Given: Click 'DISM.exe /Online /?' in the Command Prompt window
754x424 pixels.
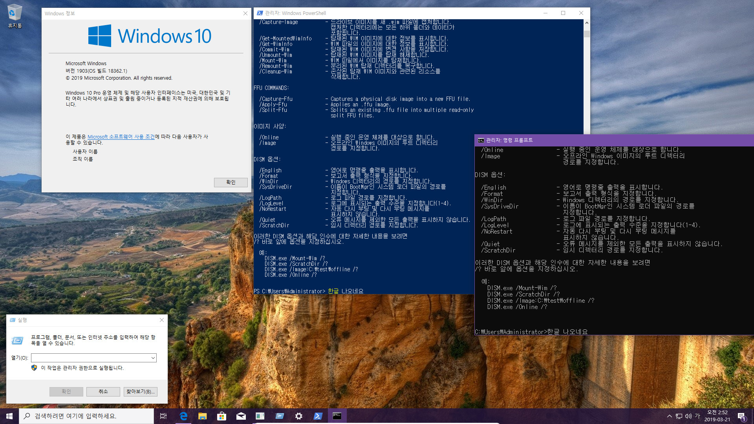Looking at the screenshot, I should pos(517,307).
